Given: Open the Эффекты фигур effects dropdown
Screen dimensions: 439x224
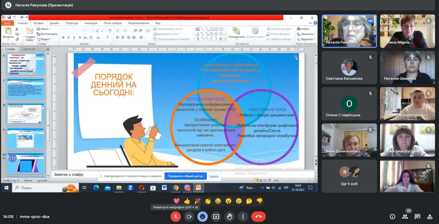Looking at the screenshot, I should (x=280, y=39).
